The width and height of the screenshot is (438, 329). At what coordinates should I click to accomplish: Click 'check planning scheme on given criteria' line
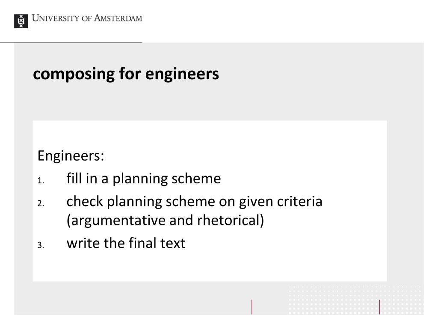(195, 201)
